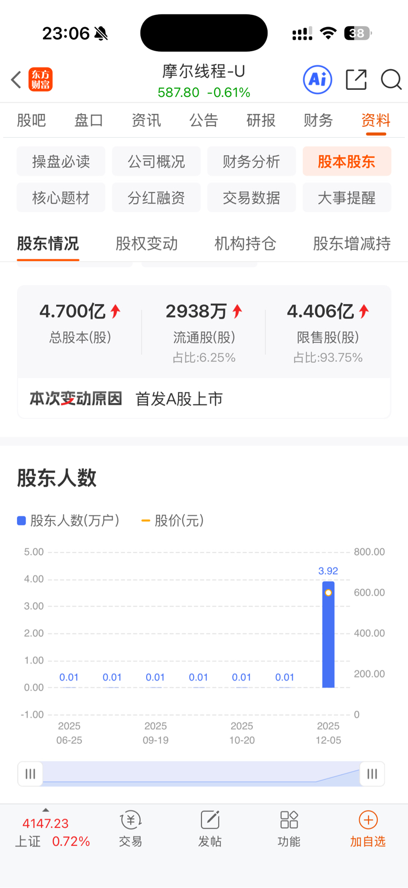Viewport: 408px width, 888px height.
Task: Select the 资料 tab
Action: (376, 120)
